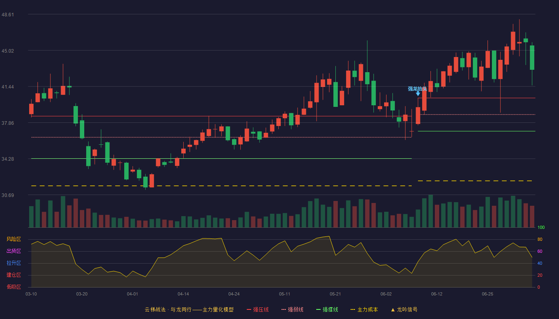Image resolution: width=559 pixels, height=319 pixels.
Task: Click the 主力量化模型 title text
Action: (x=218, y=309)
